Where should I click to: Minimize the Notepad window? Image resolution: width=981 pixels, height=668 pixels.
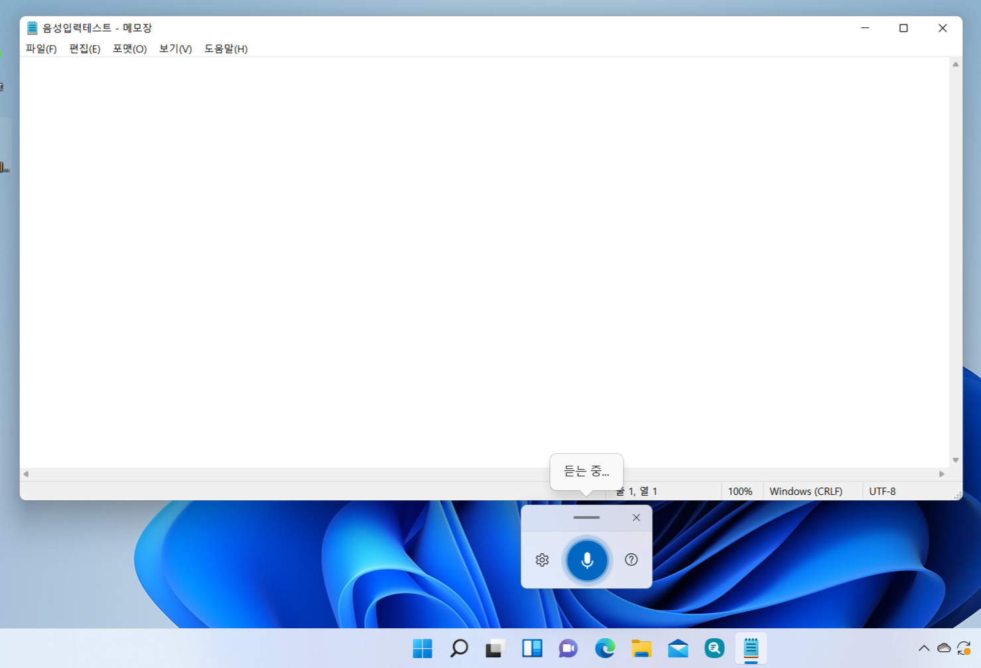865,28
